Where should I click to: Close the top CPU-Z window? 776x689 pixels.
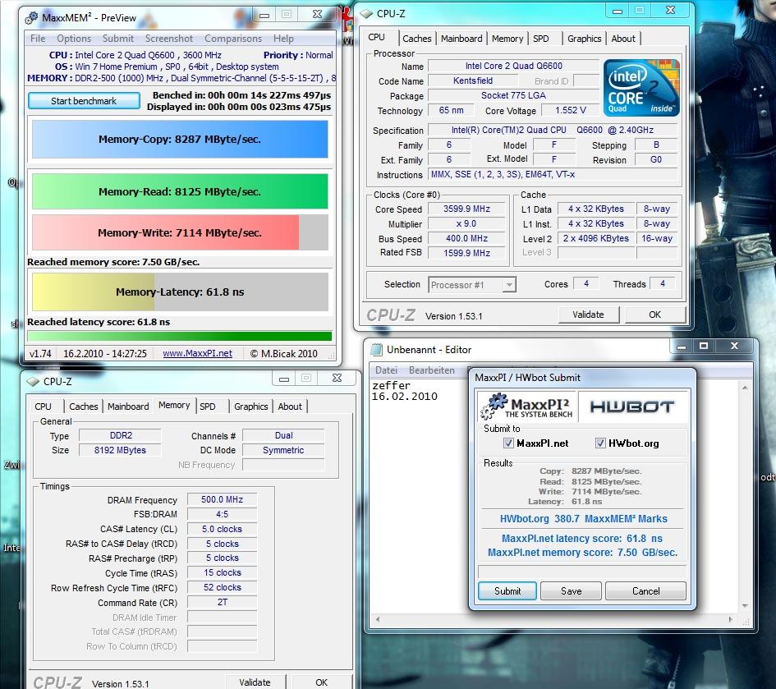click(x=671, y=11)
